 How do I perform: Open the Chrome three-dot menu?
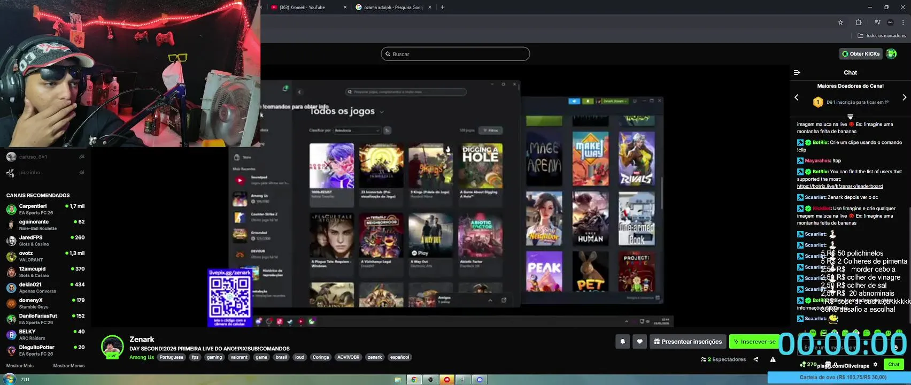click(903, 22)
